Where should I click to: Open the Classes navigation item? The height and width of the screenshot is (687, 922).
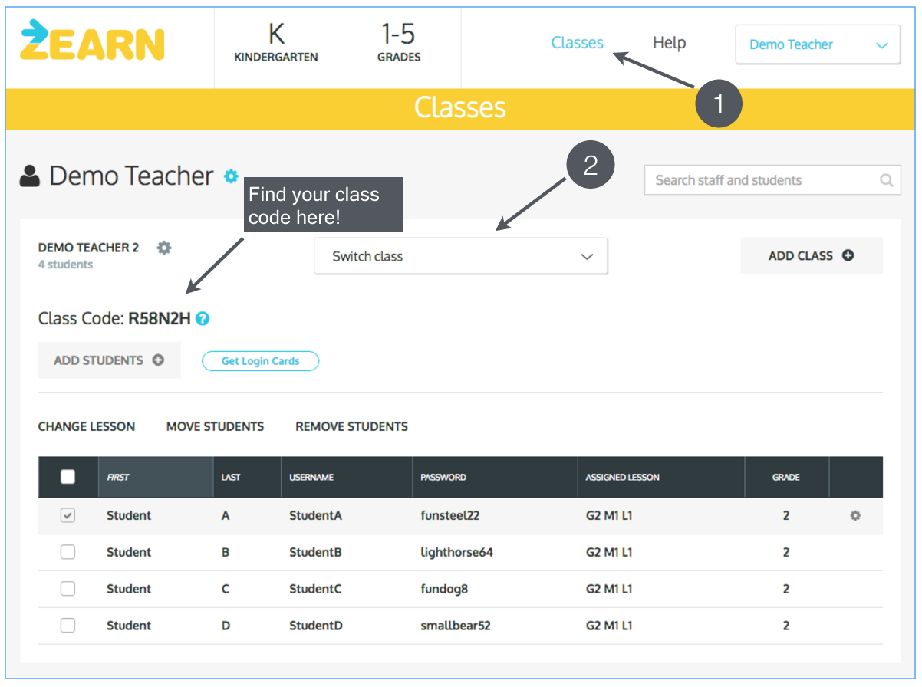coord(577,43)
